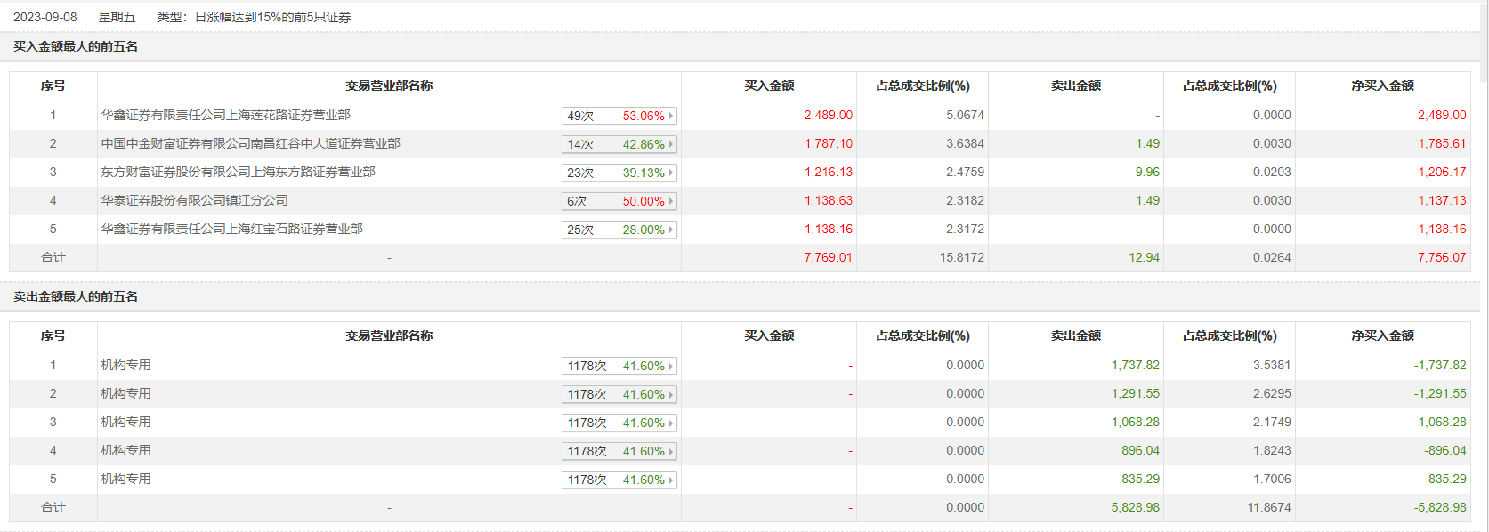Open 华鑫证券上海莲花路证券营业部 link
This screenshot has width=1489, height=532.
click(225, 115)
